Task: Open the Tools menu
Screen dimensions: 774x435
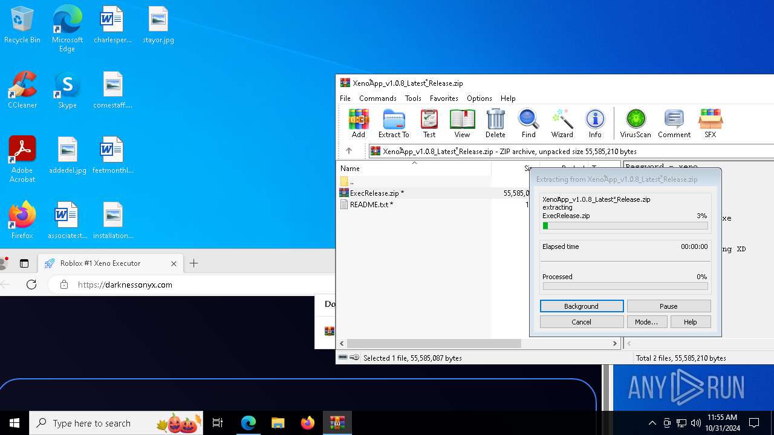Action: (x=413, y=98)
